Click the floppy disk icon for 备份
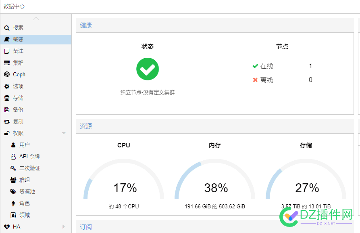 tap(6, 110)
